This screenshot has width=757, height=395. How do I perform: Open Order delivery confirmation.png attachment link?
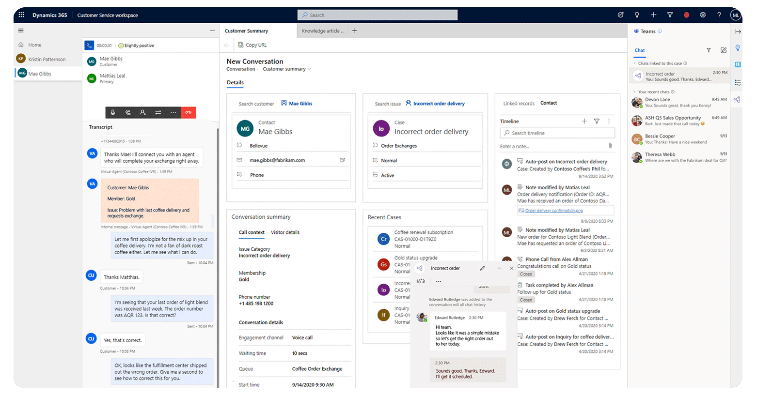554,211
